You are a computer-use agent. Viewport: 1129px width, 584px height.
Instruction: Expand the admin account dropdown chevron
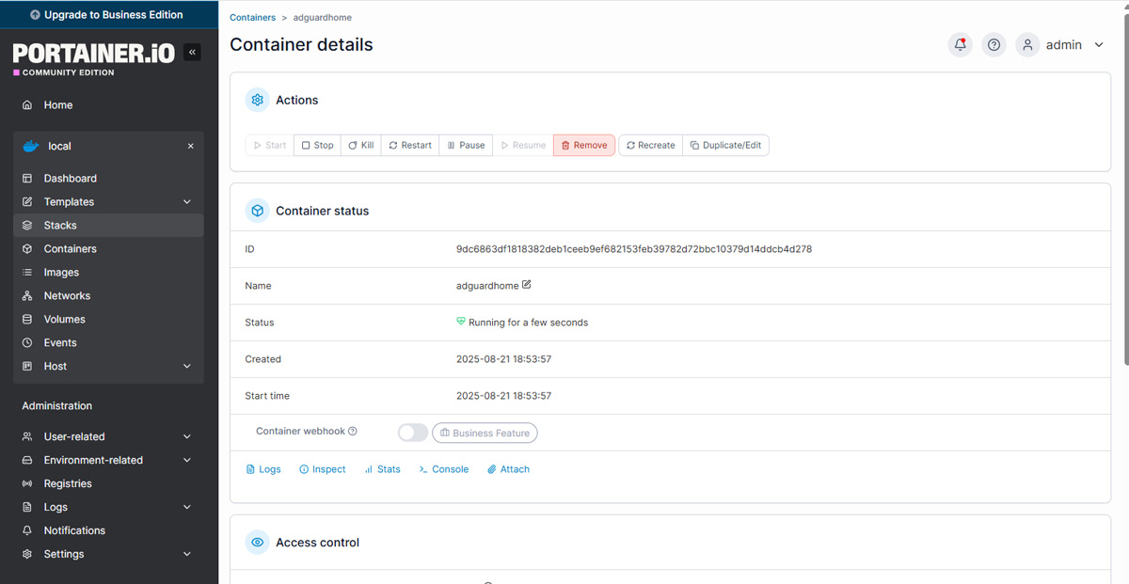(1099, 45)
